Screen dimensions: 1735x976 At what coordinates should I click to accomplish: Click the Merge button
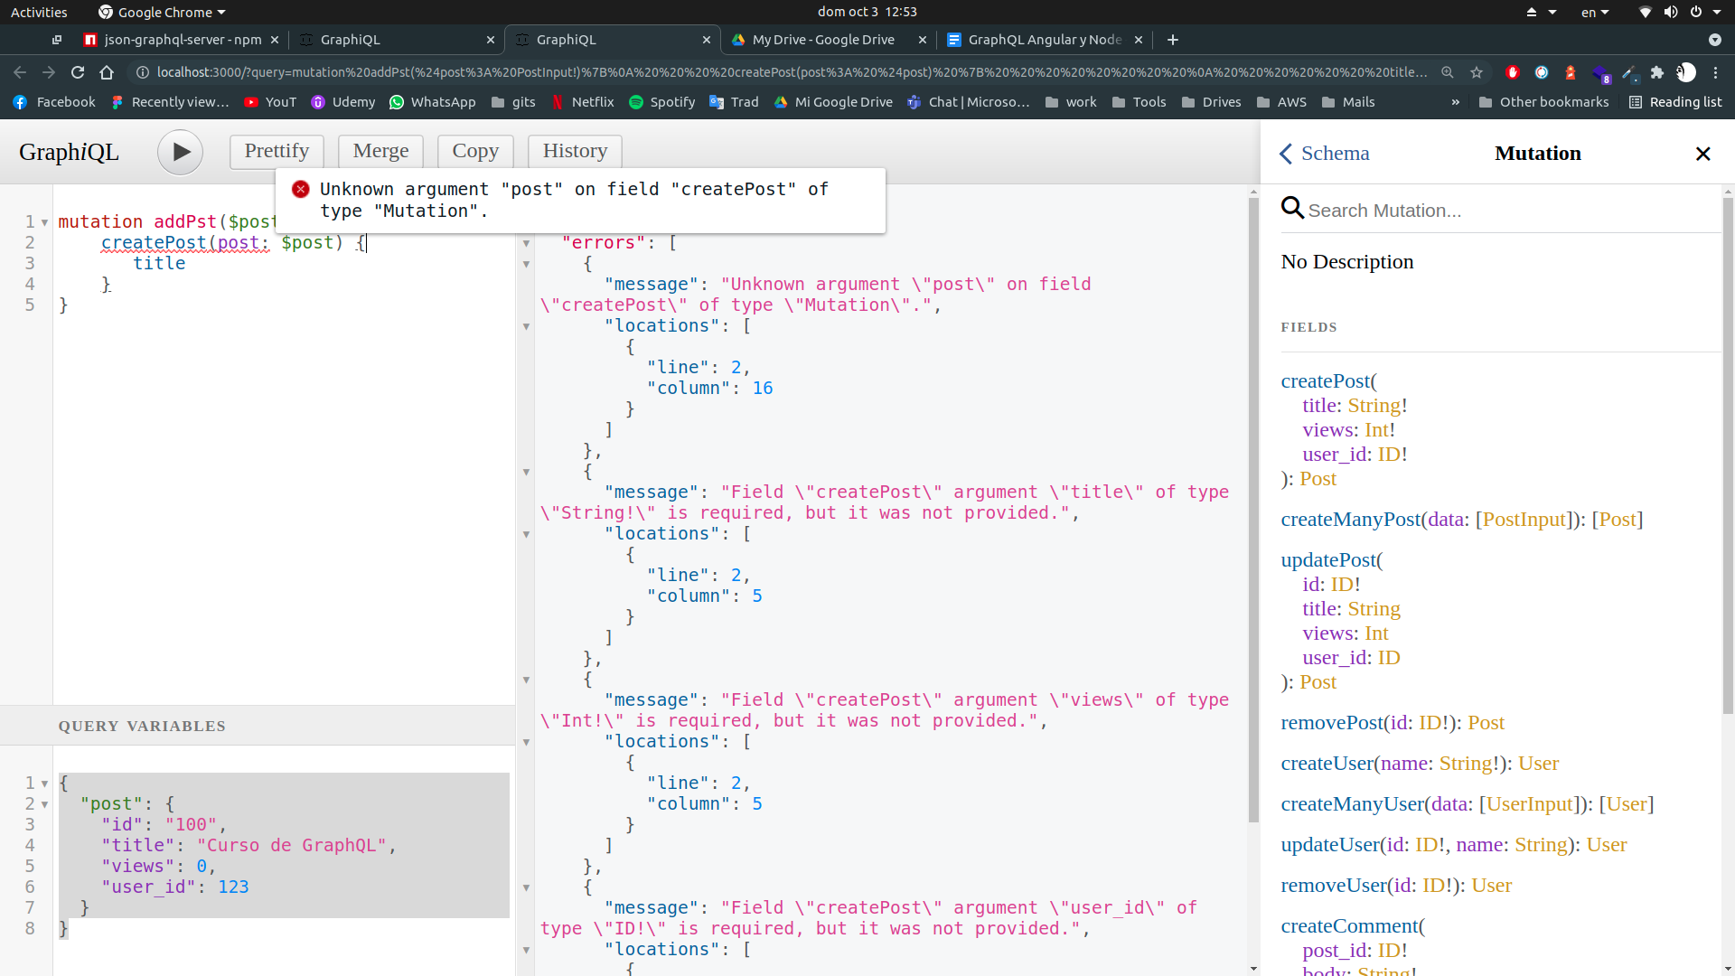[380, 151]
